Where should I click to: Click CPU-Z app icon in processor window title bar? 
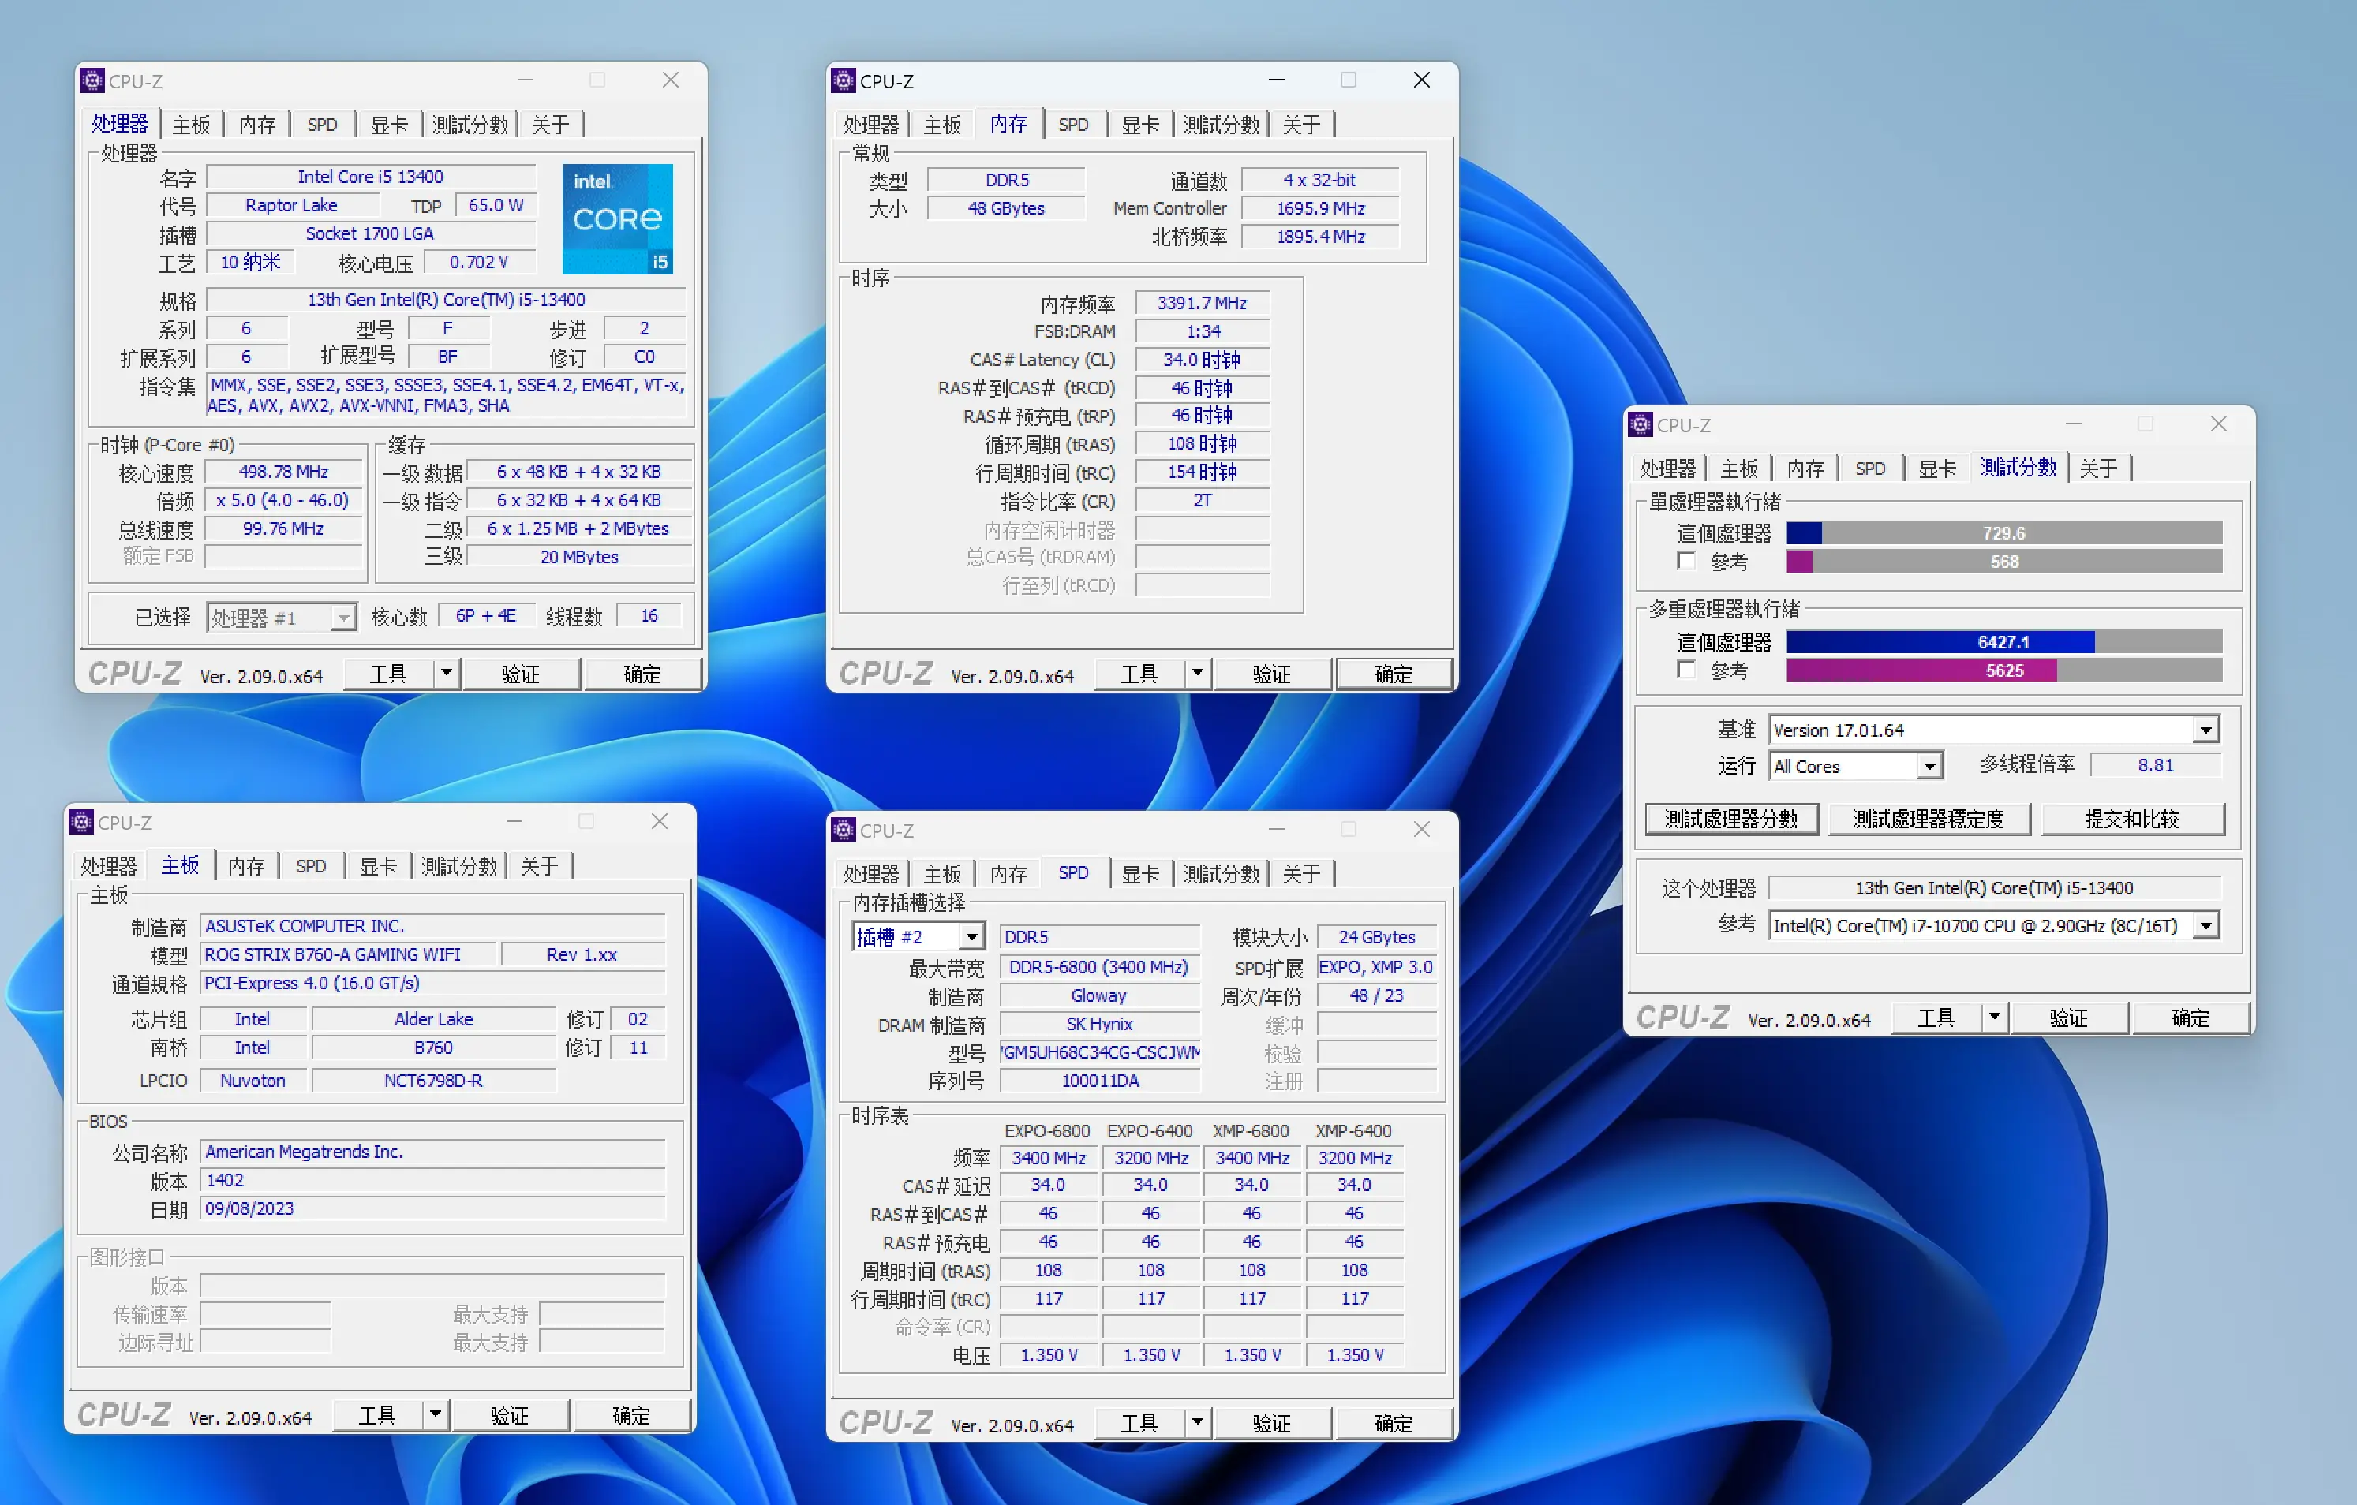coord(92,80)
